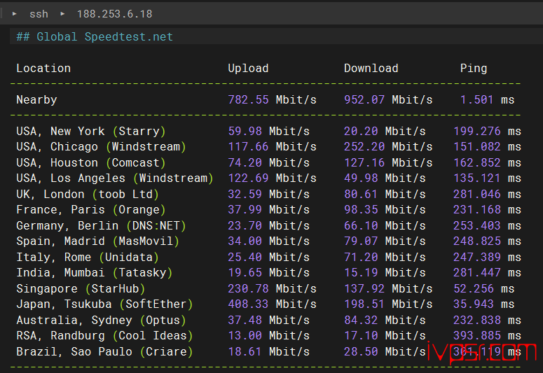Click the Download column header

[x=371, y=68]
